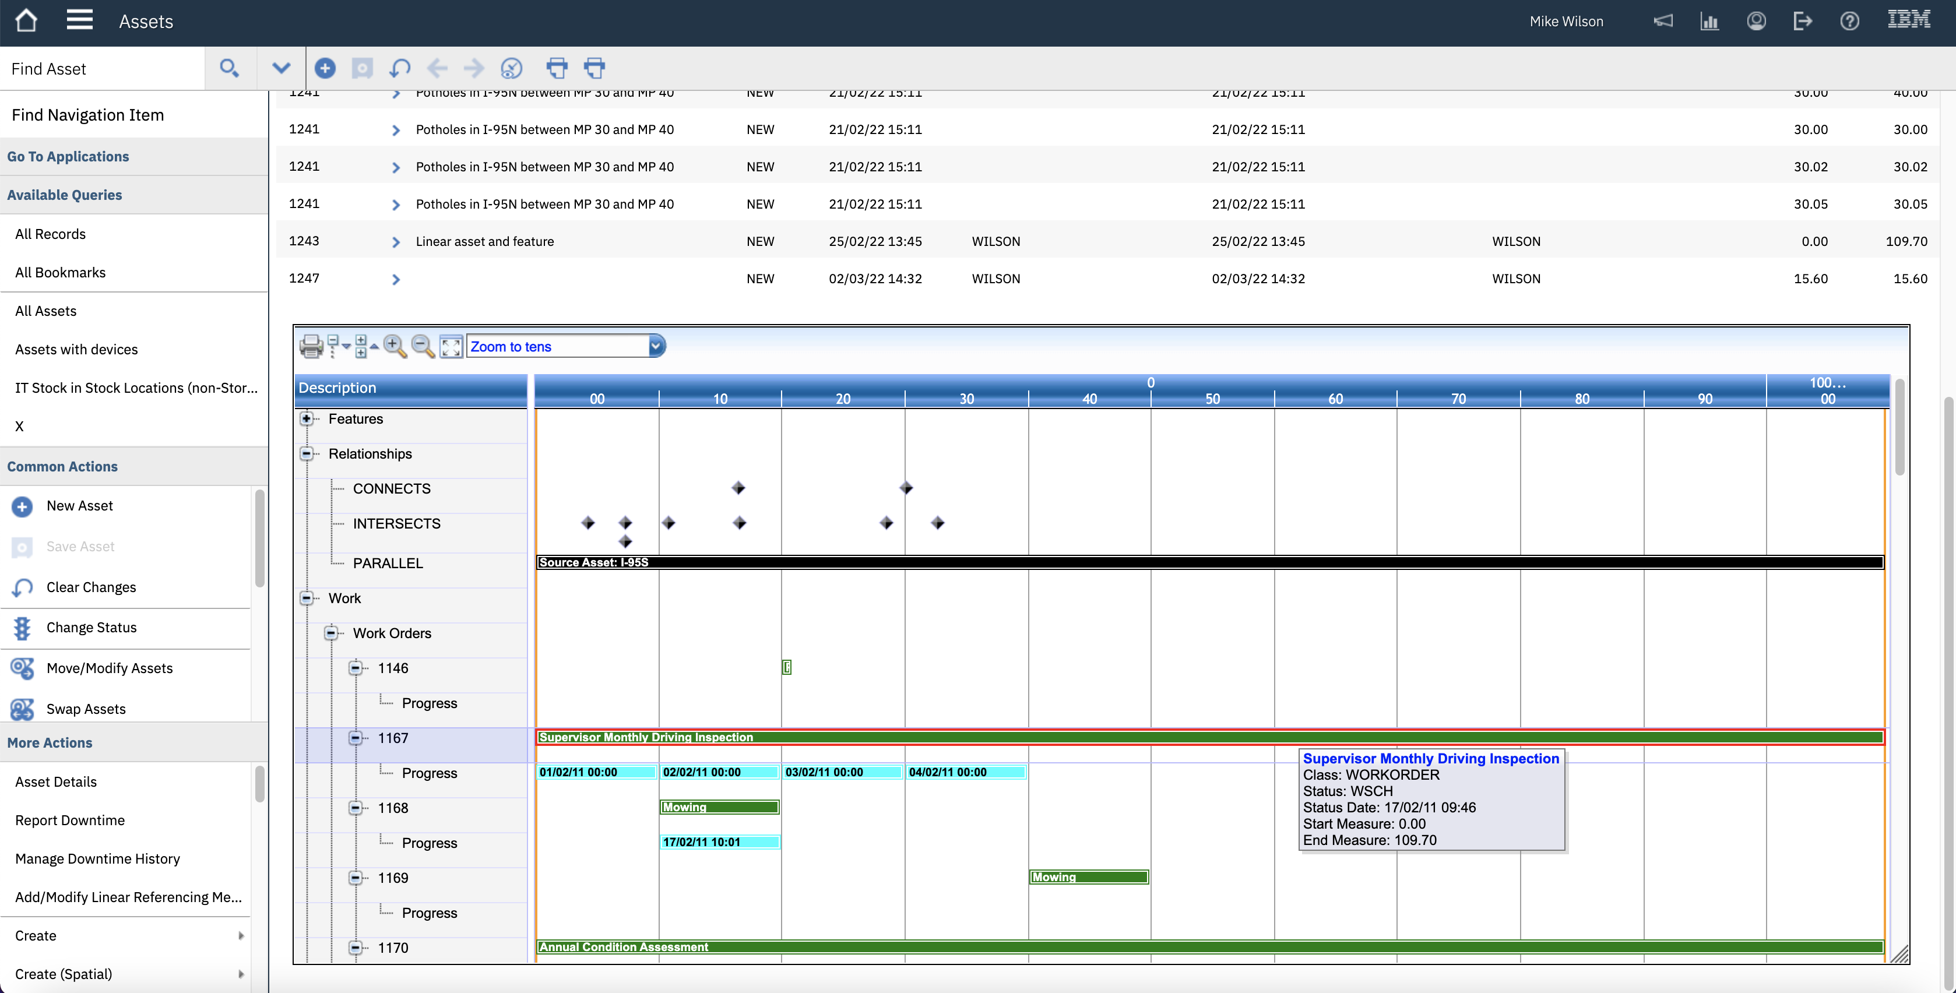Screen dimensions: 1956x993
Task: Expand the Features tree node
Action: click(307, 418)
